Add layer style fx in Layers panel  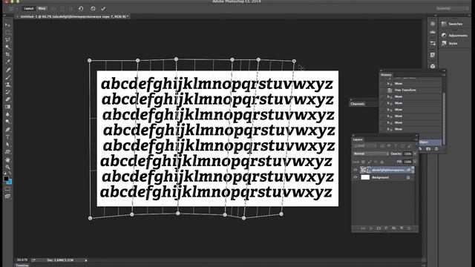coord(371,228)
